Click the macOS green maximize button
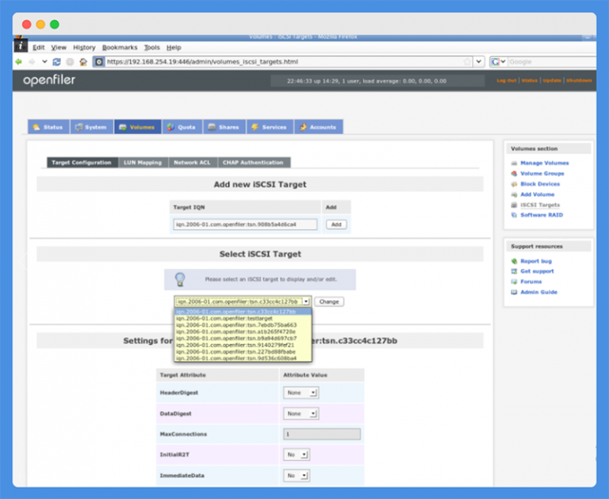609x499 pixels. [55, 25]
